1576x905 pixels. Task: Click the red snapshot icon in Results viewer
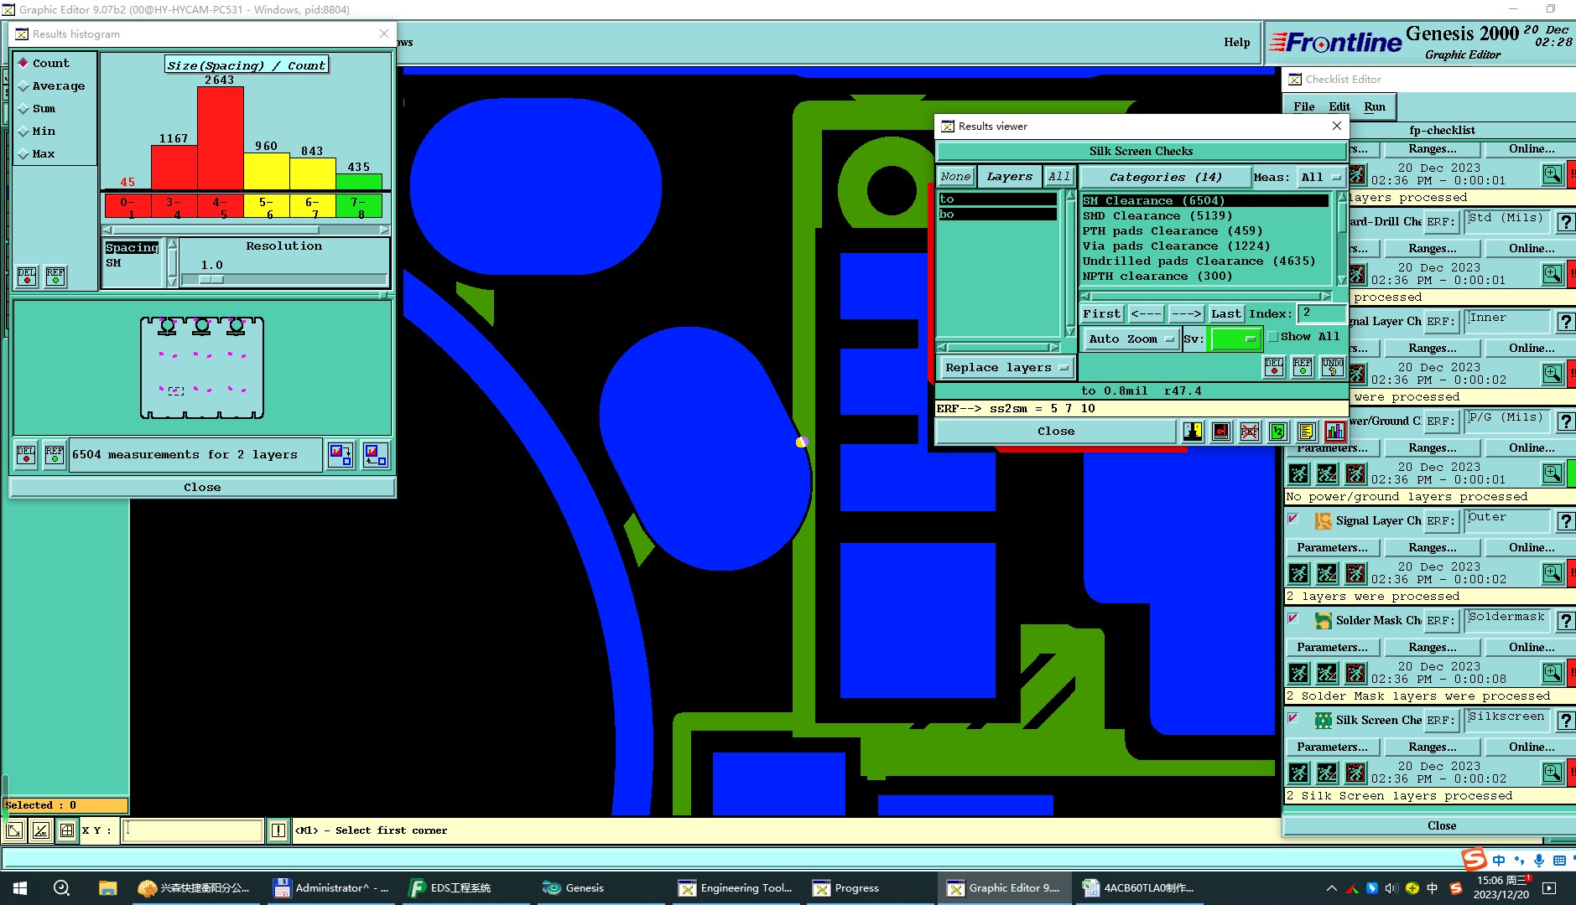tap(1221, 432)
